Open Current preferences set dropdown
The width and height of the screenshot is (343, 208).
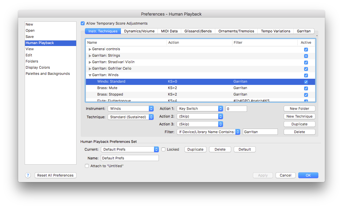[x=130, y=149]
